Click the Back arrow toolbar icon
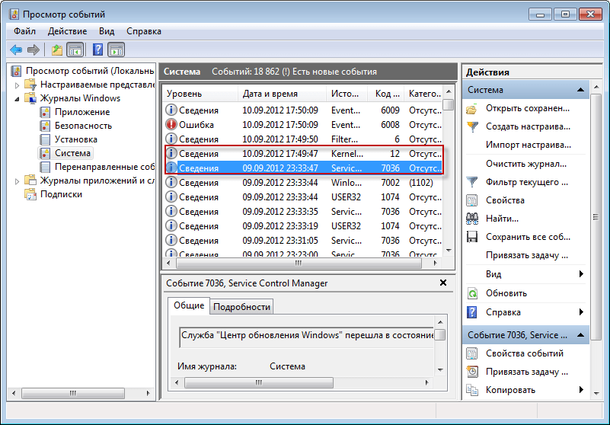Viewport: 610px width, 425px height. (x=16, y=50)
